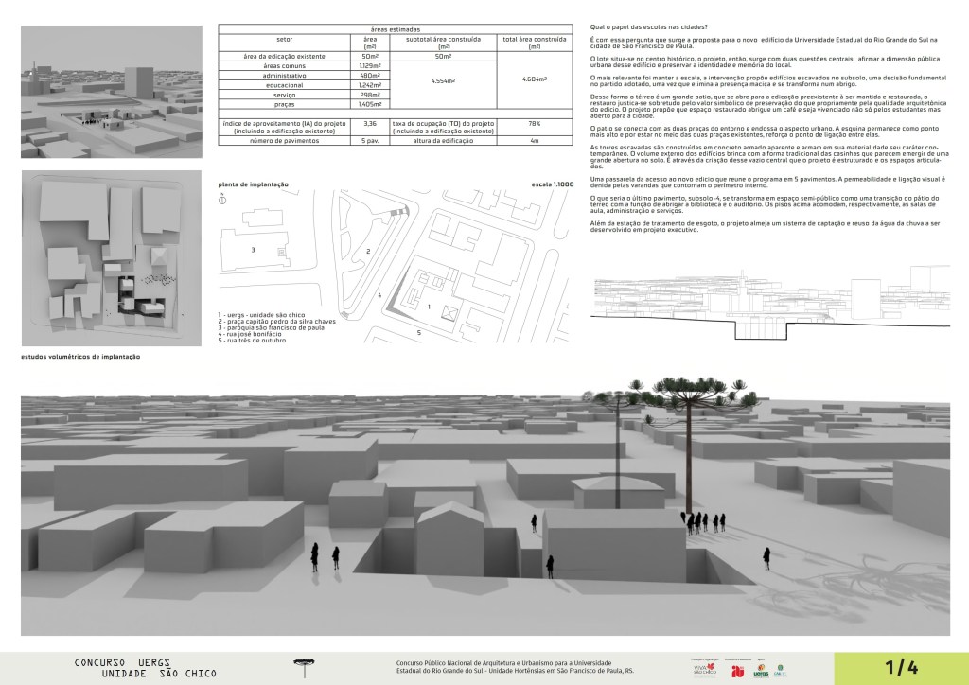
Task: Click number 1 marker on site plan
Action: [x=429, y=307]
